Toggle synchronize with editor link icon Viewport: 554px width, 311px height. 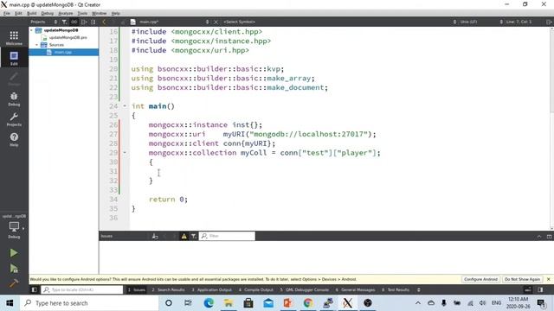coord(74,22)
